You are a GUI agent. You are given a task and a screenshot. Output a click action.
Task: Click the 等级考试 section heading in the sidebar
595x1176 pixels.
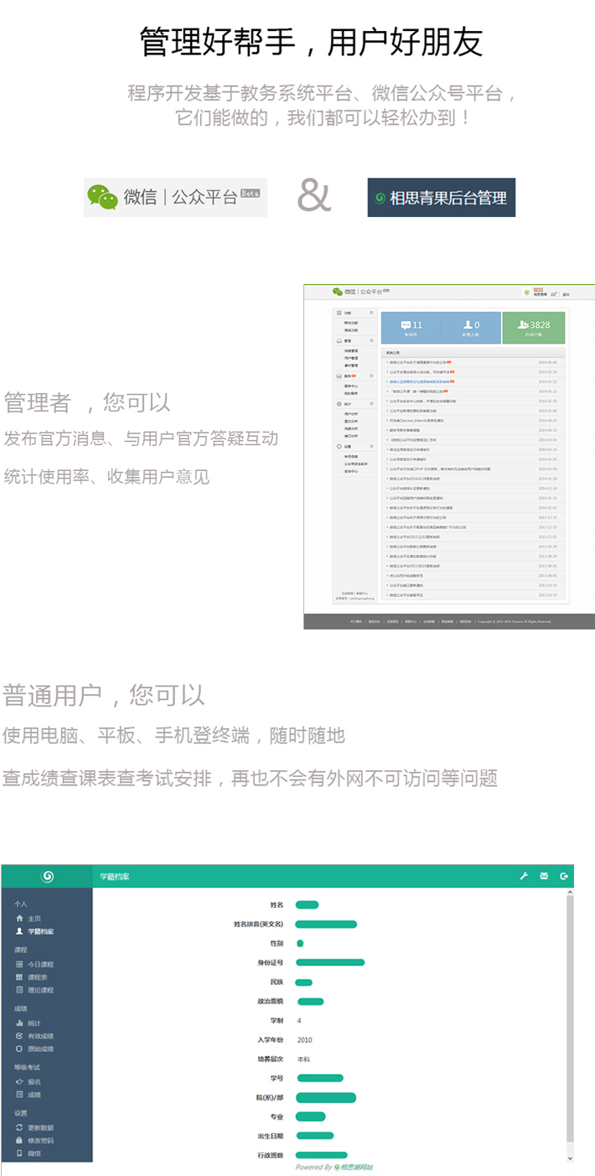tap(27, 1067)
